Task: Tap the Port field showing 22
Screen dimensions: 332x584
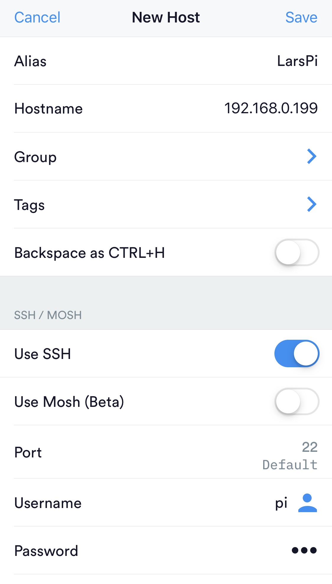Action: tap(309, 447)
